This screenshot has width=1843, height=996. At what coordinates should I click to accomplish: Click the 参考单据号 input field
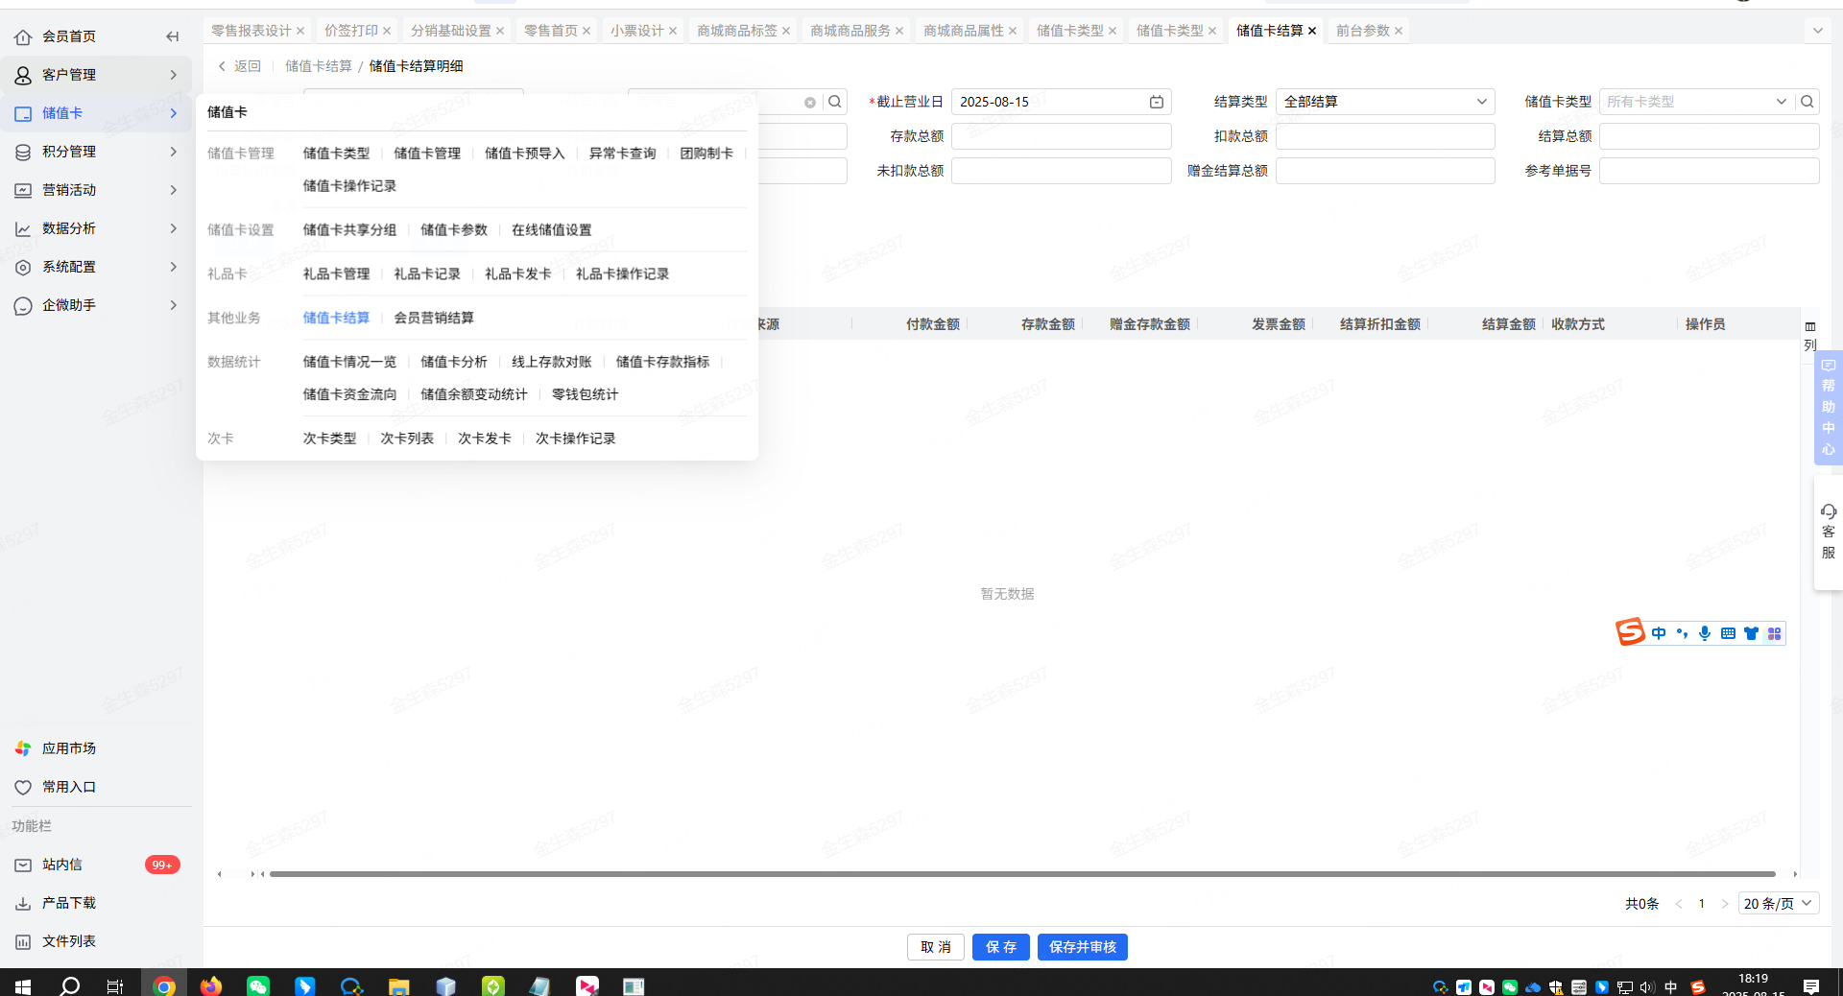coord(1710,171)
